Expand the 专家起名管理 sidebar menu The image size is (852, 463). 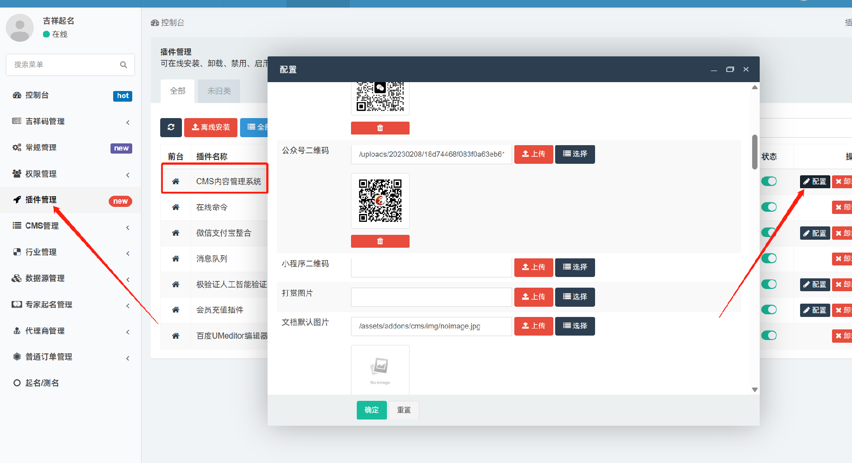pos(71,305)
